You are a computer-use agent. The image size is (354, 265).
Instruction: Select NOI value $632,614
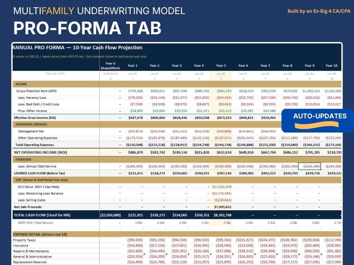(x=224, y=152)
